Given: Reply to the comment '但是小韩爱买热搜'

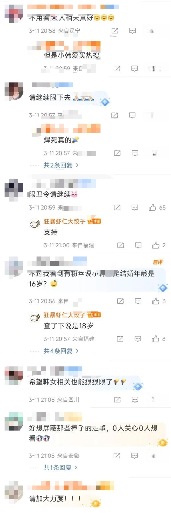Looking at the screenshot, I should tap(134, 68).
